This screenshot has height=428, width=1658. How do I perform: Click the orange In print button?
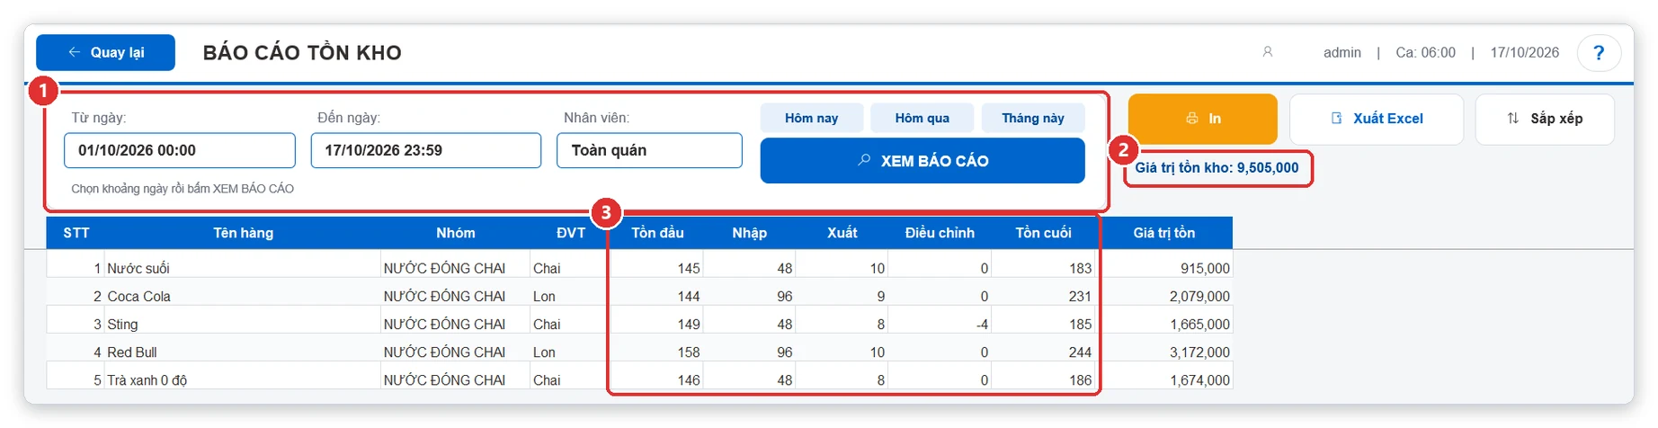pos(1203,119)
